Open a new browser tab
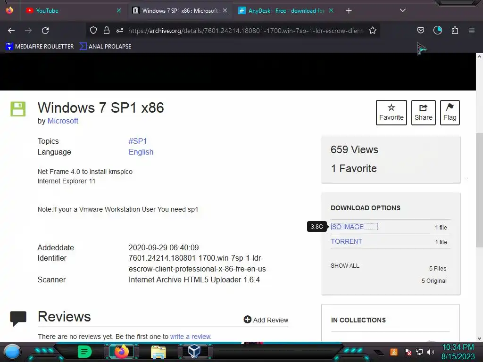This screenshot has width=483, height=362. click(x=349, y=11)
